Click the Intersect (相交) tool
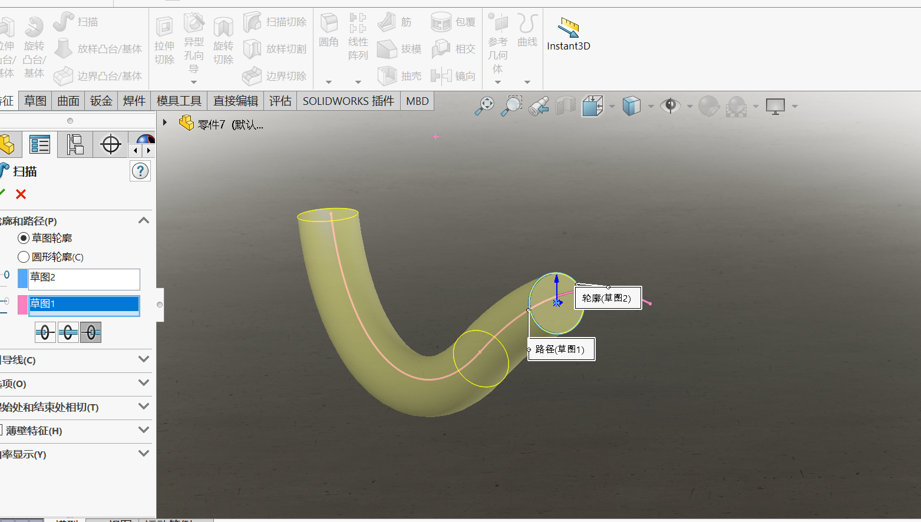Image resolution: width=921 pixels, height=522 pixels. [x=453, y=49]
